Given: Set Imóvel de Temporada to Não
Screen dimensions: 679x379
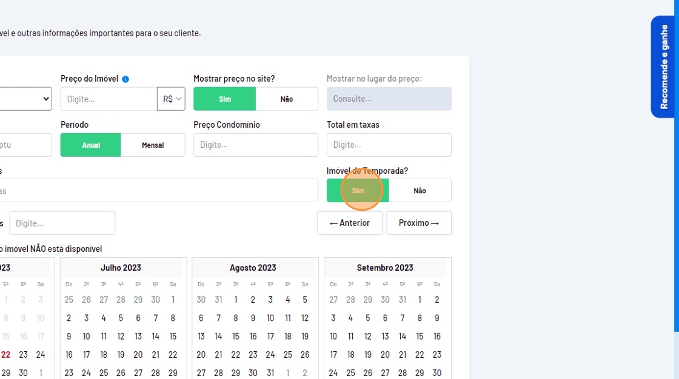Looking at the screenshot, I should pyautogui.click(x=420, y=191).
